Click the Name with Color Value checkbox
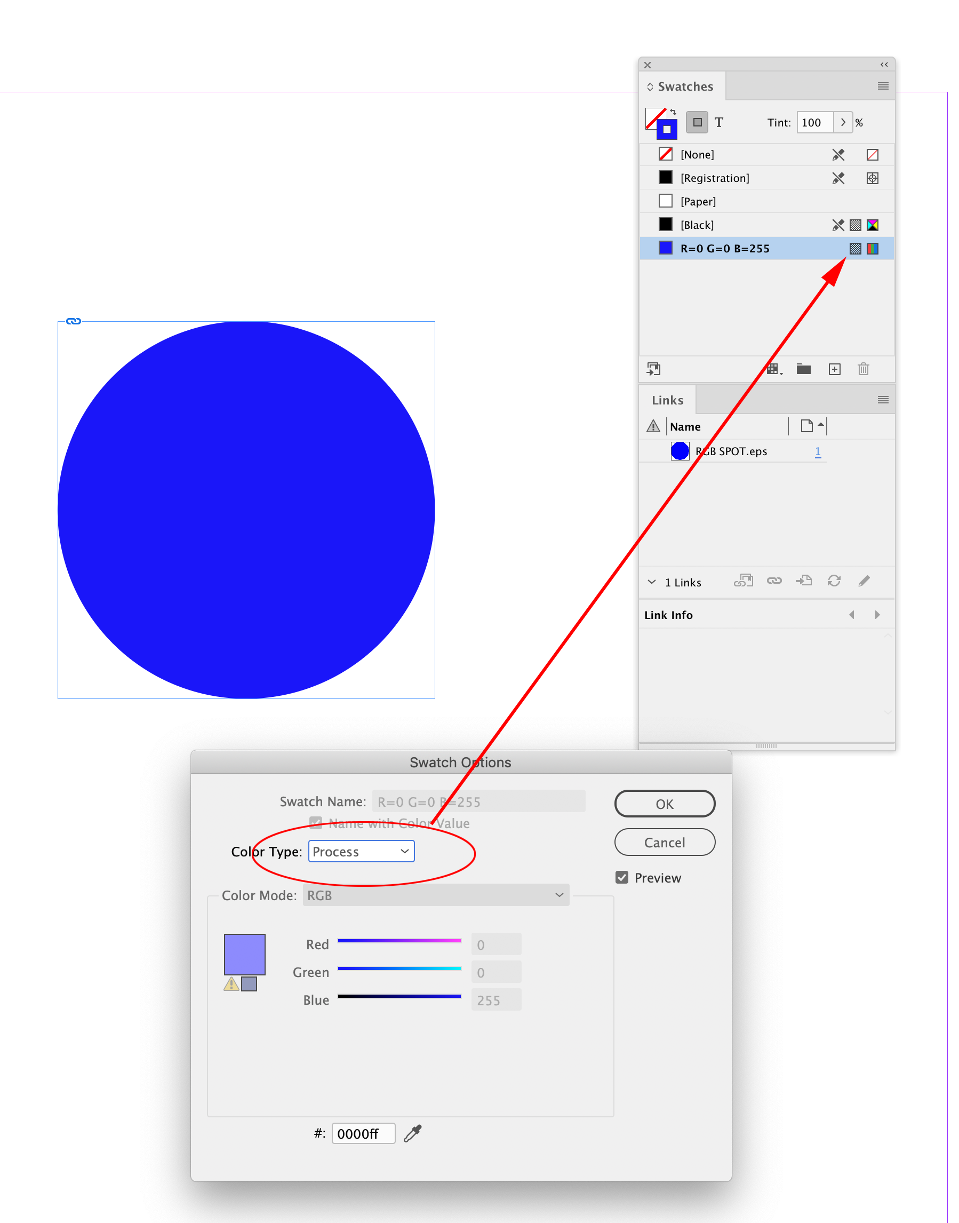The image size is (959, 1223). (x=316, y=823)
